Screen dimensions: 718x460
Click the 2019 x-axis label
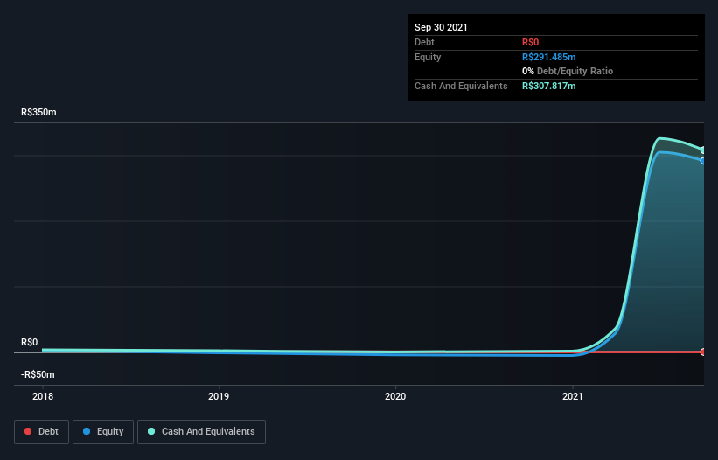(219, 396)
